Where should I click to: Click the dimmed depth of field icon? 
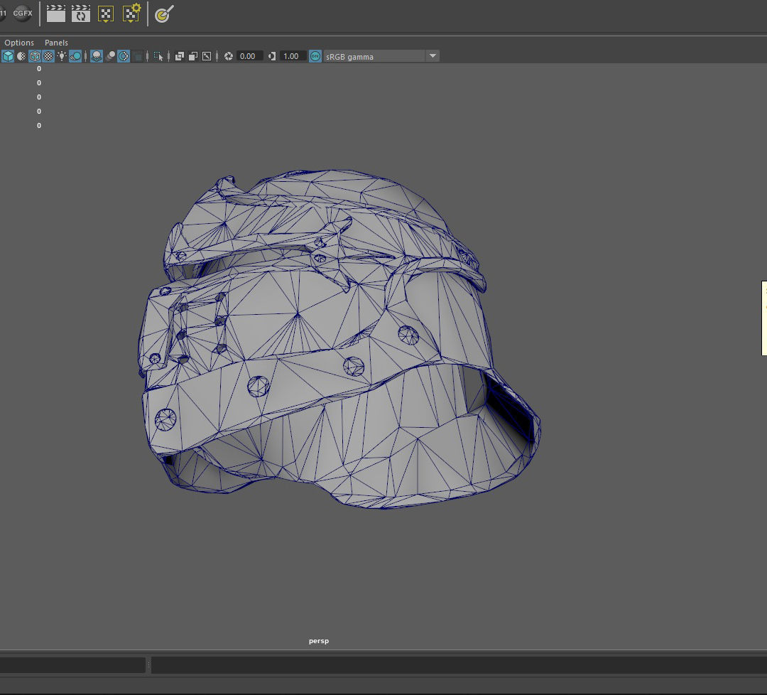138,56
